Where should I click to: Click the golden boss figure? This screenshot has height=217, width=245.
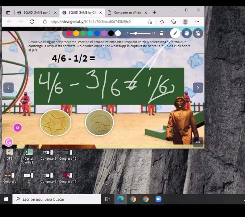click(182, 120)
